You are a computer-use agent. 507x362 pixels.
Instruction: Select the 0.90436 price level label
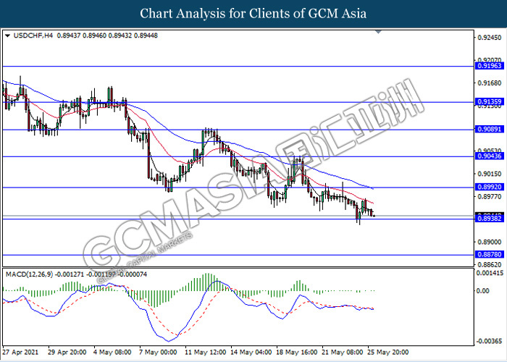[489, 156]
